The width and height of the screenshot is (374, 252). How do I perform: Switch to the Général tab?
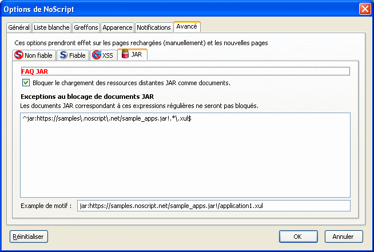tap(19, 27)
